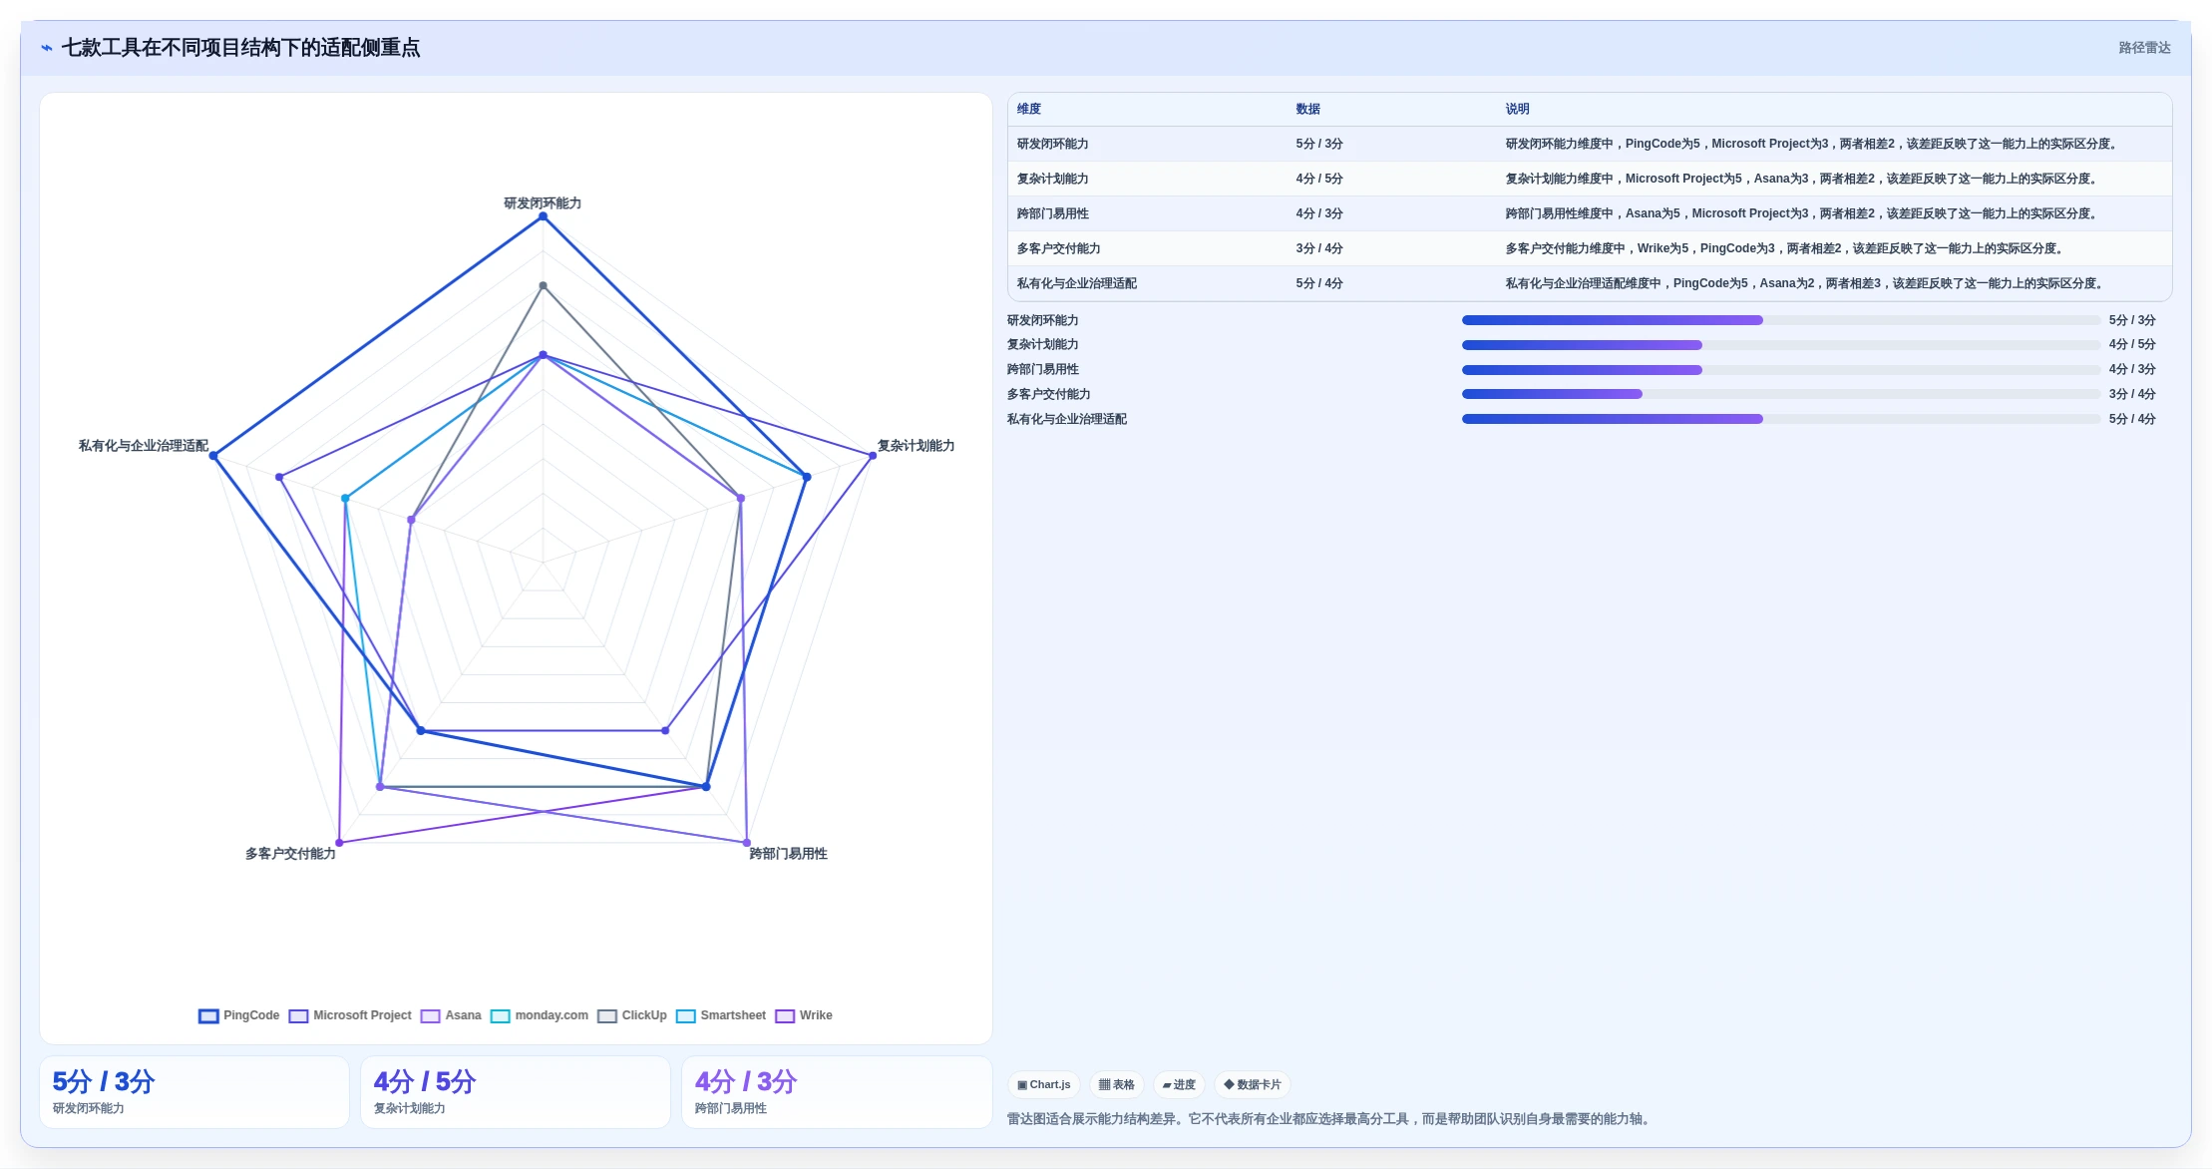
Task: Click the 数据 column header
Action: click(x=1308, y=110)
